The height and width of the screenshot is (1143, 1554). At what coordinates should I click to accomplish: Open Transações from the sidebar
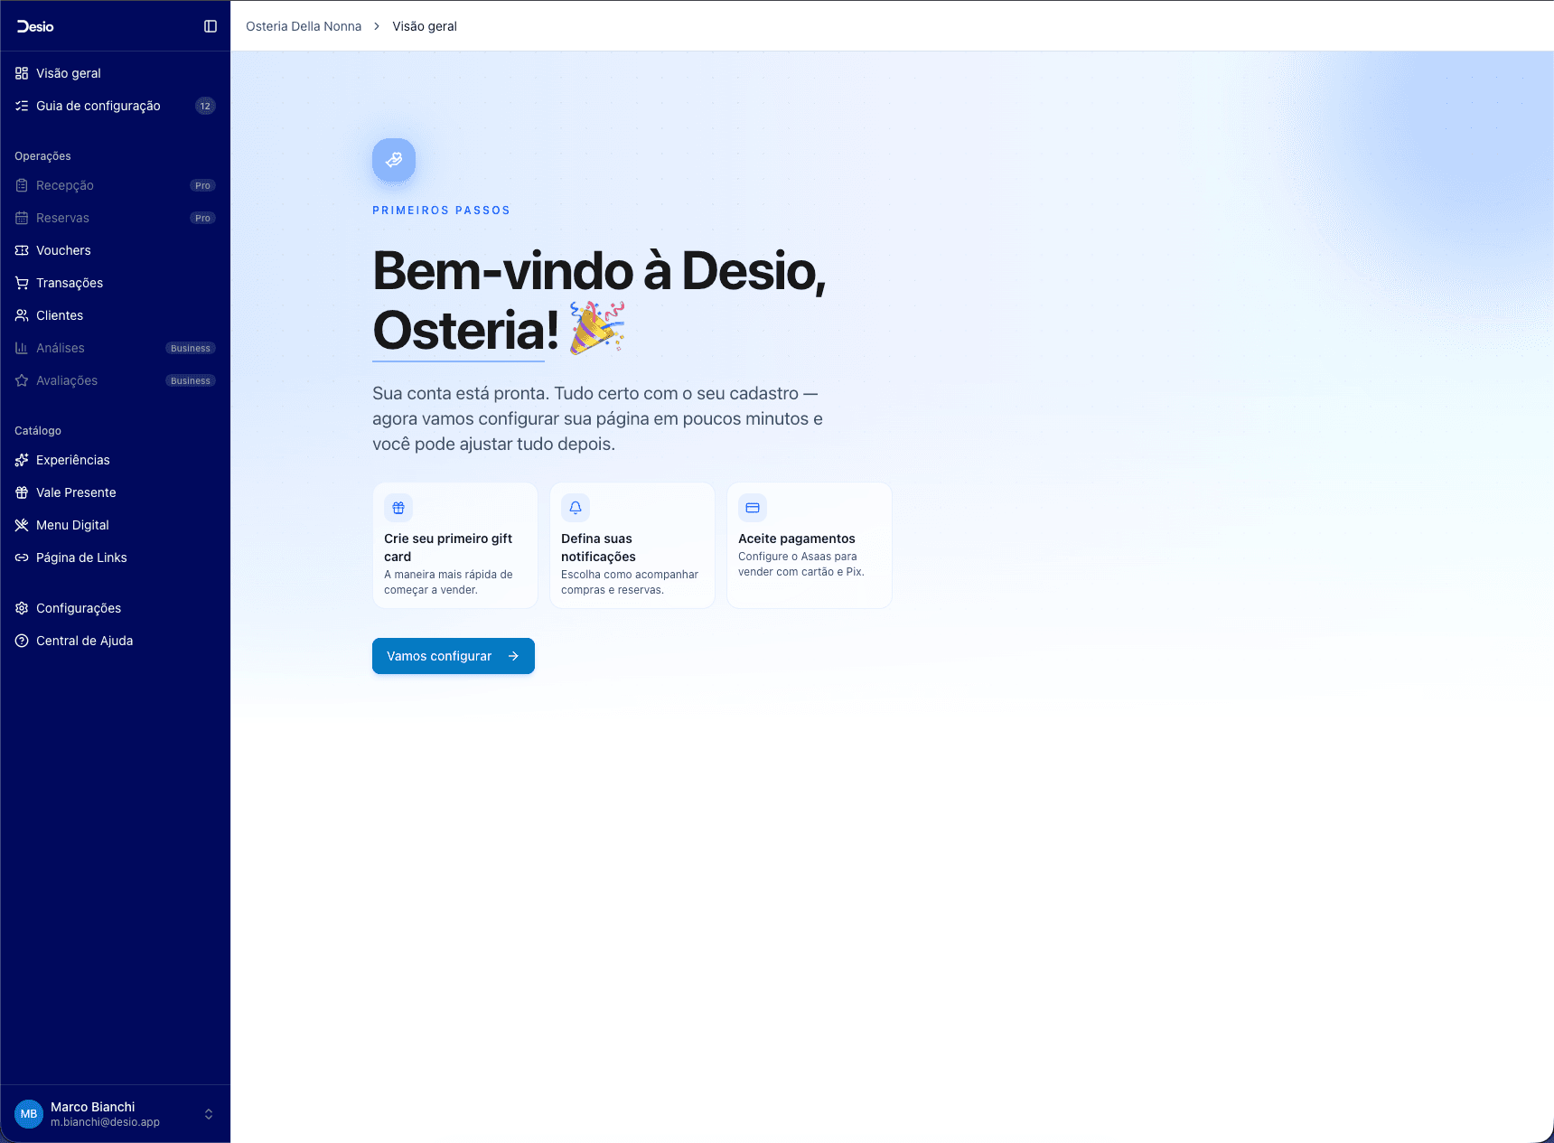click(x=115, y=283)
